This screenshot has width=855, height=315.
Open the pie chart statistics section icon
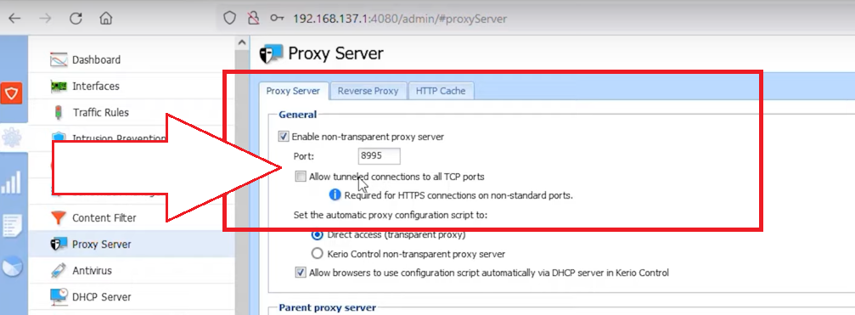[11, 267]
